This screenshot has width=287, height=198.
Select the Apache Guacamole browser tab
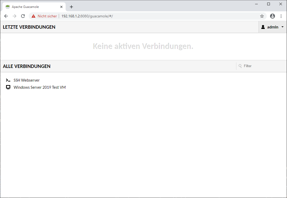click(29, 7)
